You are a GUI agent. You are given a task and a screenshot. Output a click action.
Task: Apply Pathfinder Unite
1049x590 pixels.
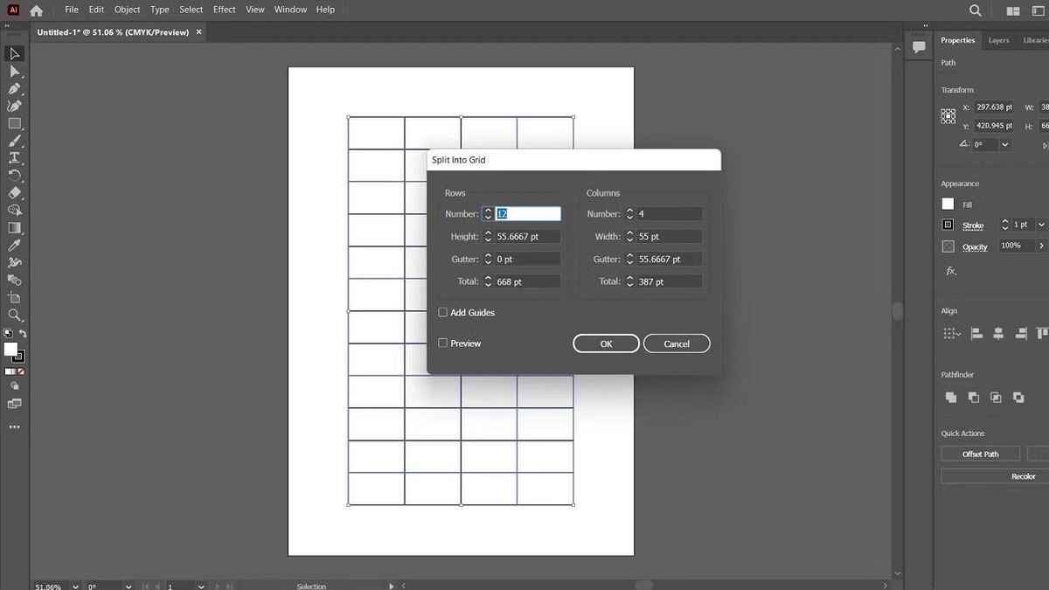(x=951, y=397)
